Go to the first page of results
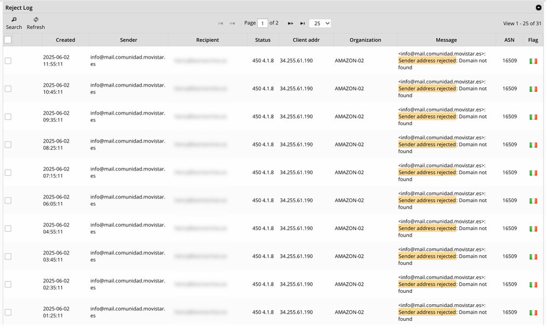 click(221, 23)
